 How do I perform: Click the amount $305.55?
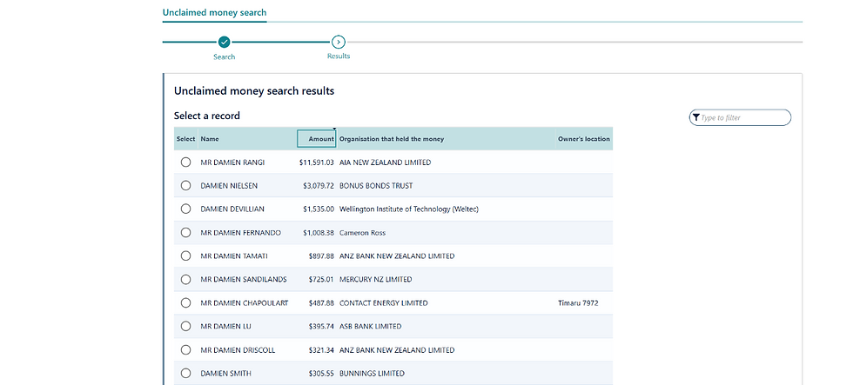pyautogui.click(x=321, y=374)
